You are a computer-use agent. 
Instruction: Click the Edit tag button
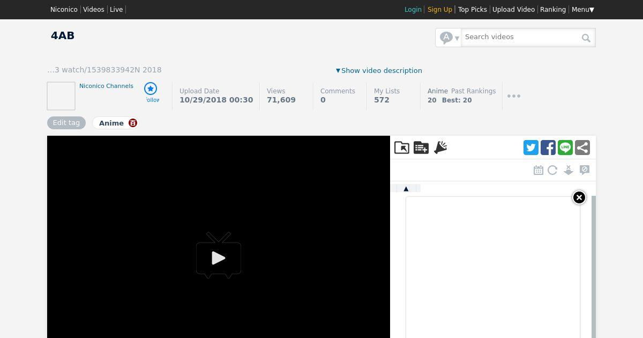tap(66, 123)
